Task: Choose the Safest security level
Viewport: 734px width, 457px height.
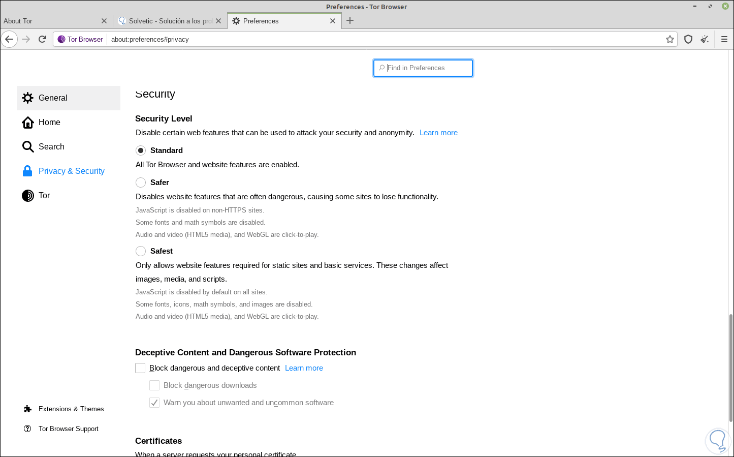Action: (x=141, y=251)
